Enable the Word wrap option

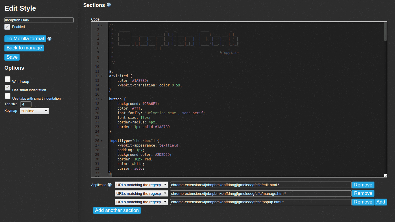pos(8,79)
